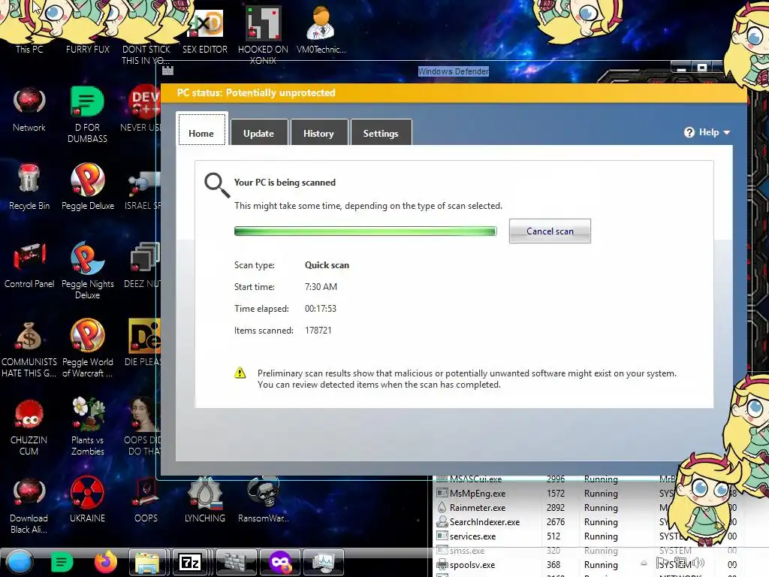Open the green notes app on taskbar
Image resolution: width=769 pixels, height=577 pixels.
pos(62,562)
